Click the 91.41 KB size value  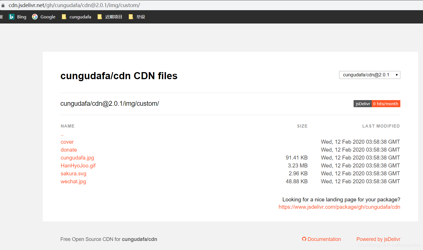(x=297, y=158)
